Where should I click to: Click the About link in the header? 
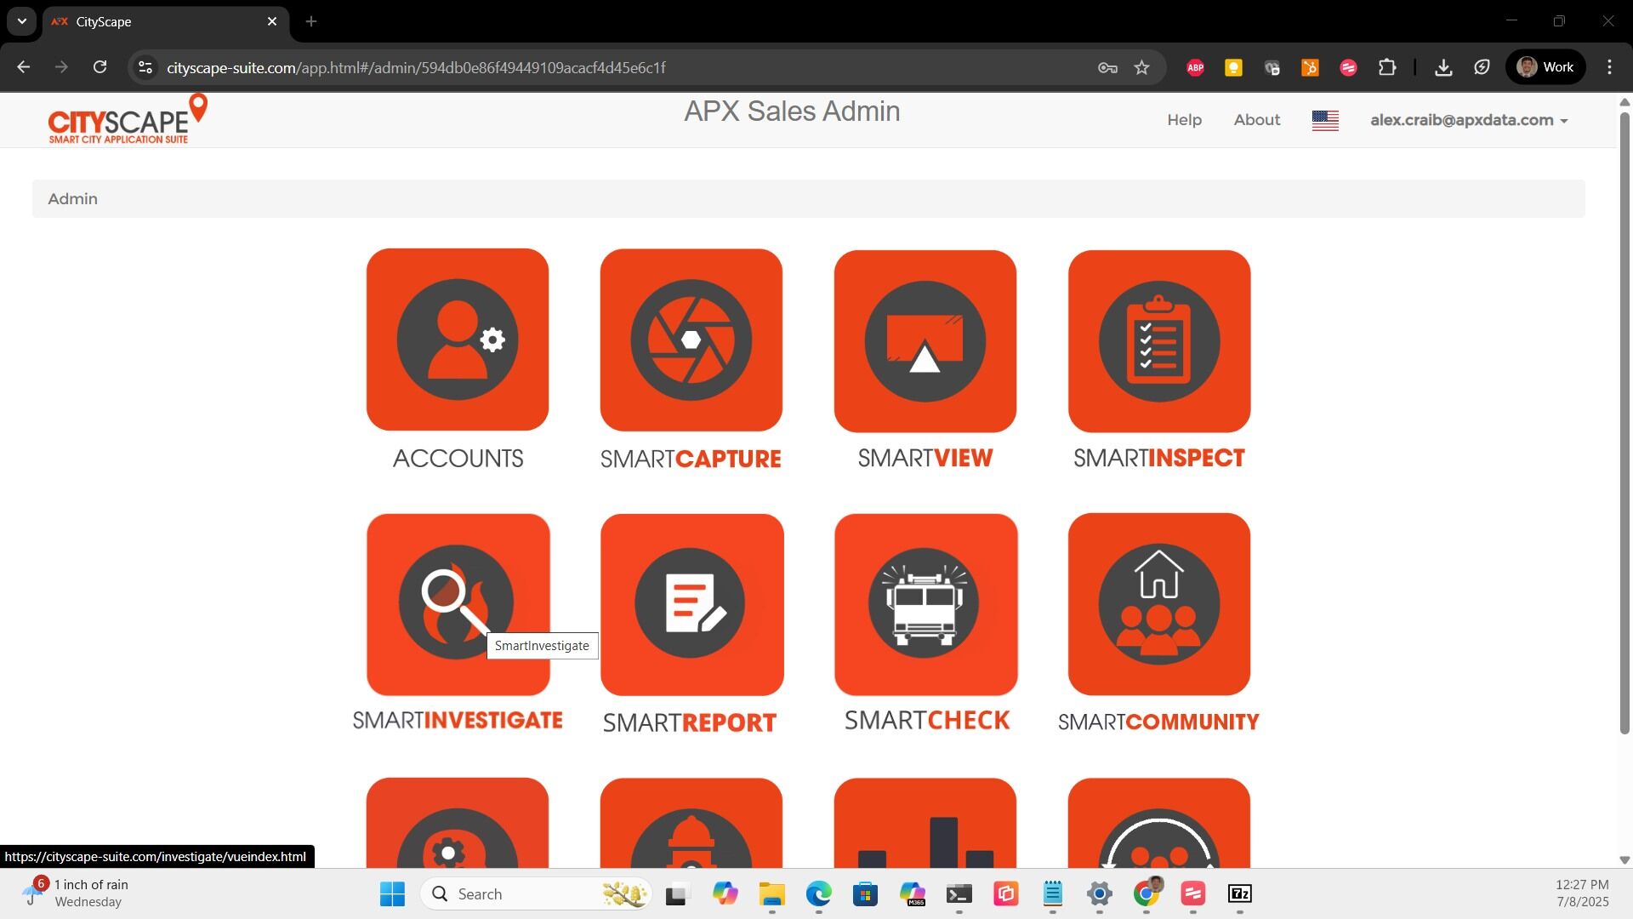pyautogui.click(x=1256, y=120)
